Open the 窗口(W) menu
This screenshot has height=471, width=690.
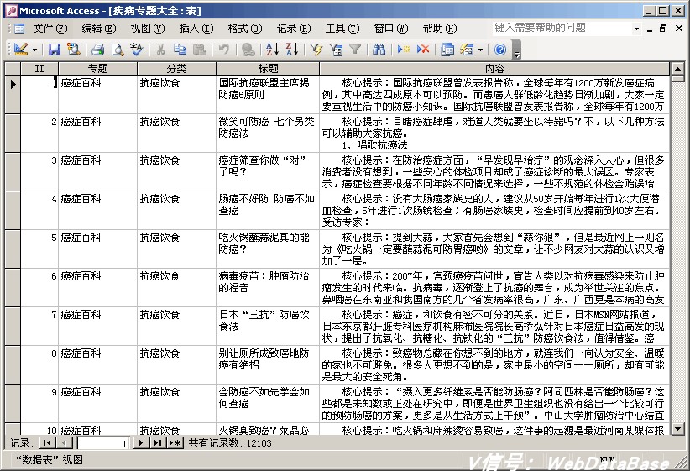[391, 29]
